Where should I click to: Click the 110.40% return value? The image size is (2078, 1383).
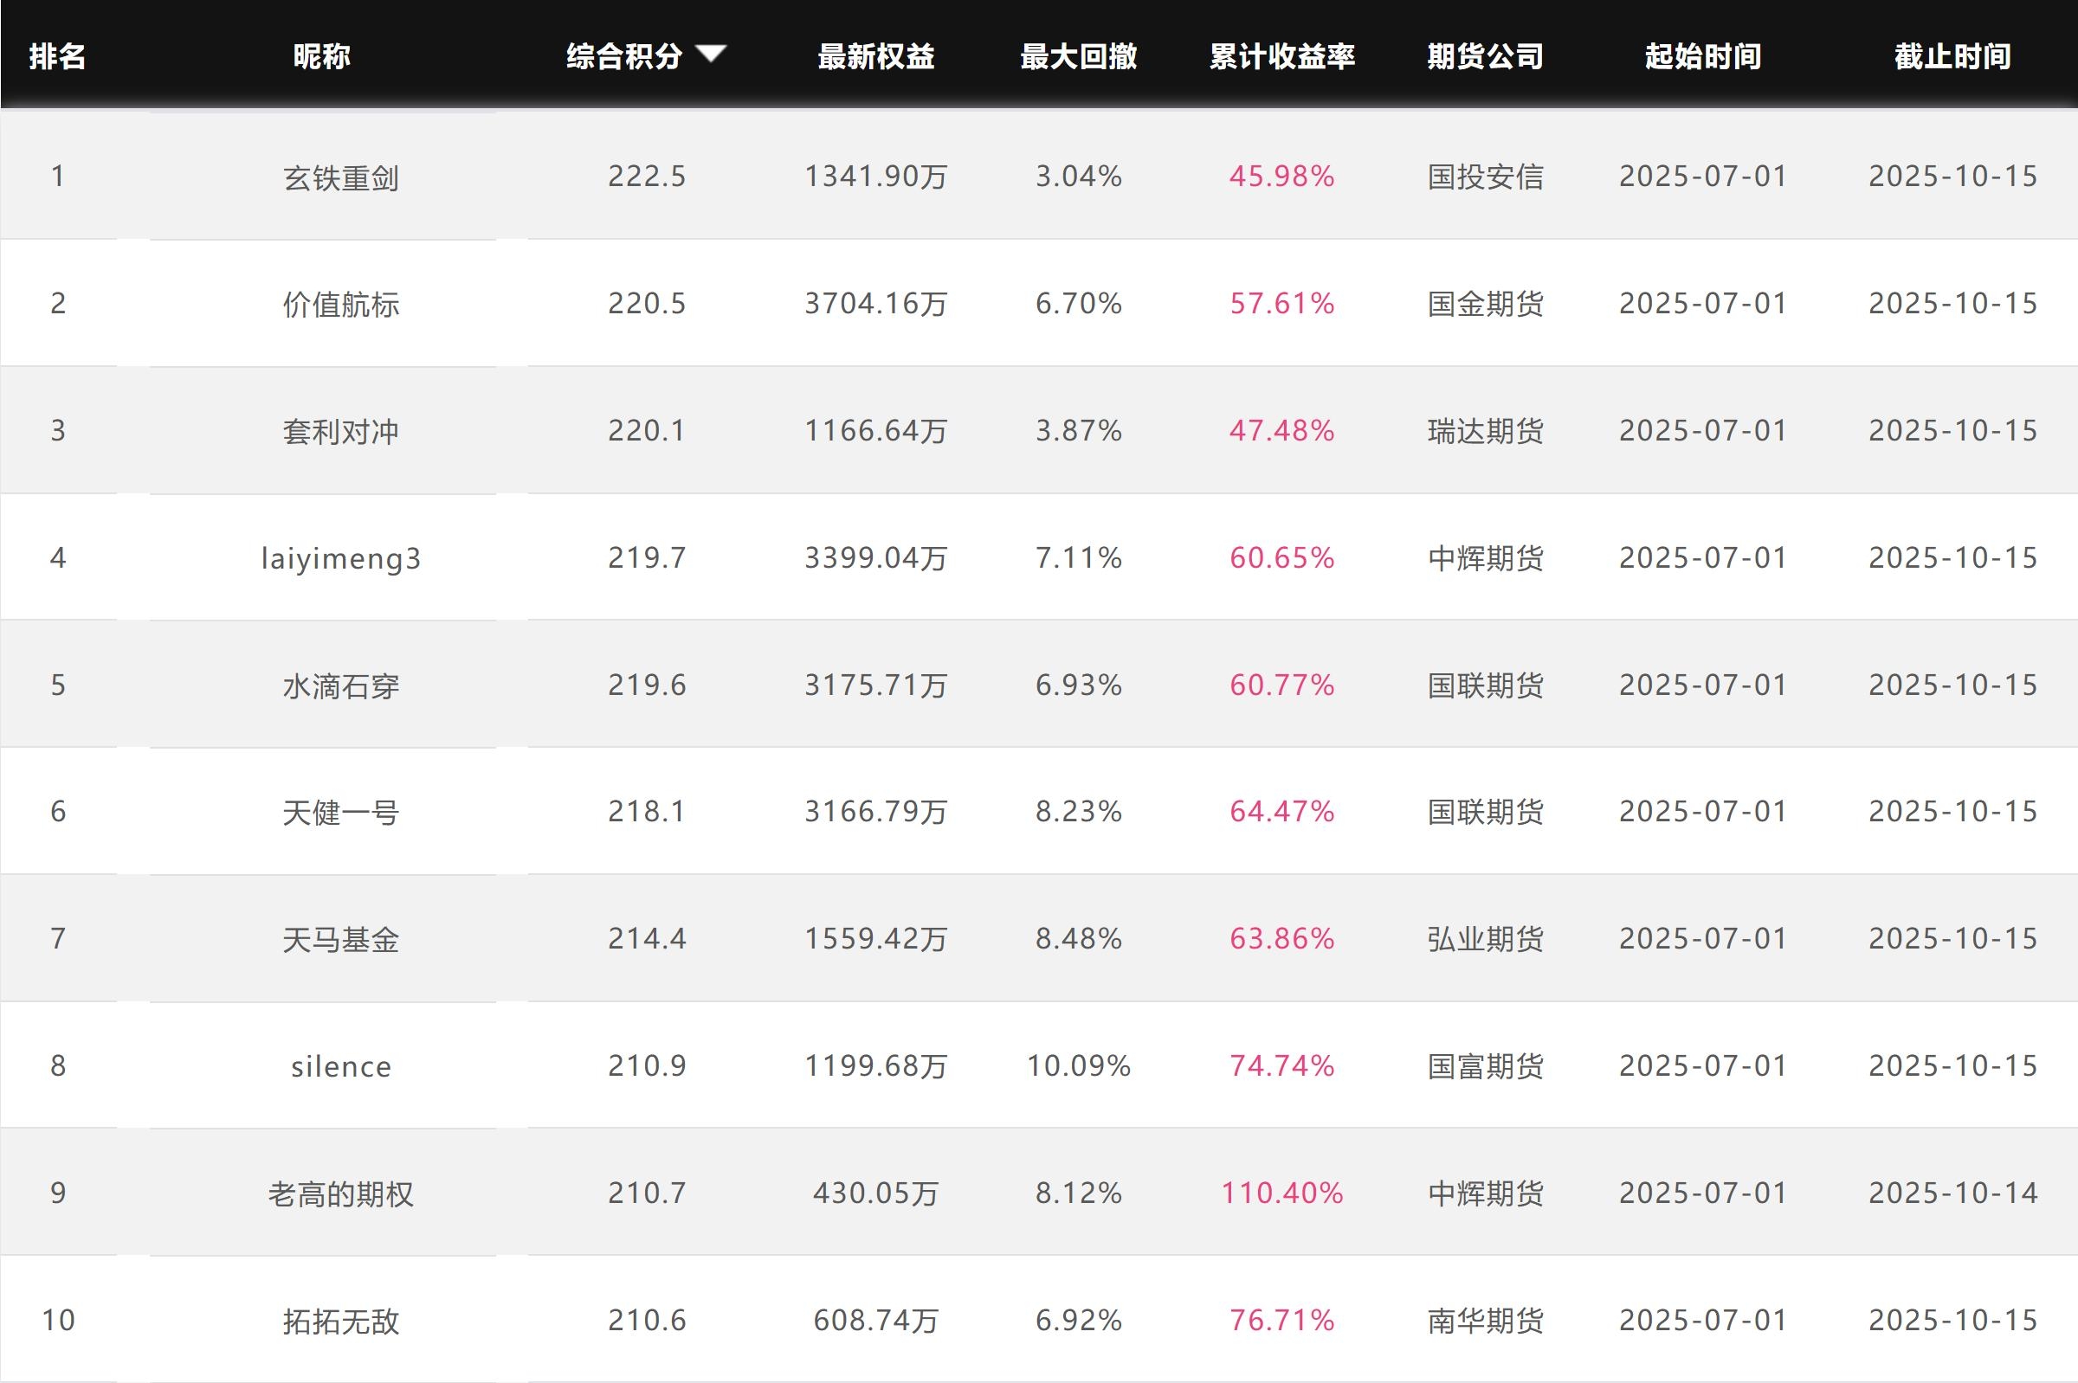(1281, 1193)
